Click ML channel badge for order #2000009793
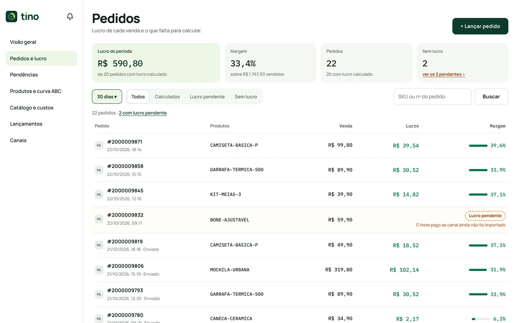The height and width of the screenshot is (323, 517). click(99, 294)
